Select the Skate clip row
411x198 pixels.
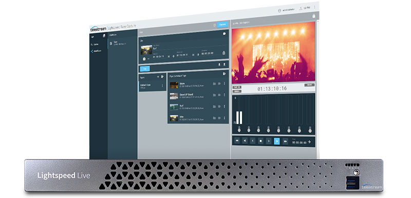[x=198, y=85]
